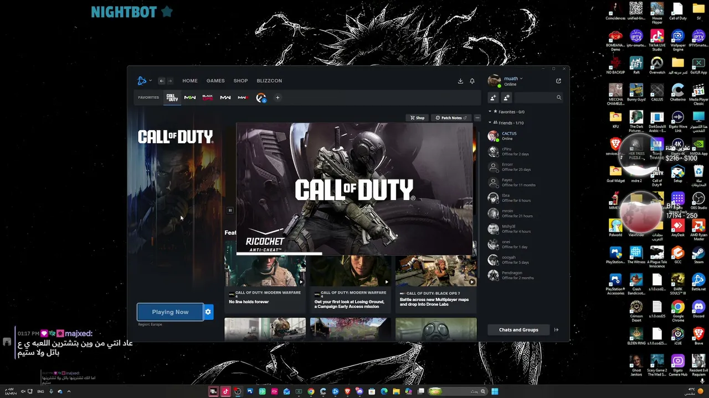Open the downloads icon in Battle.net
Image resolution: width=709 pixels, height=398 pixels.
coord(460,81)
